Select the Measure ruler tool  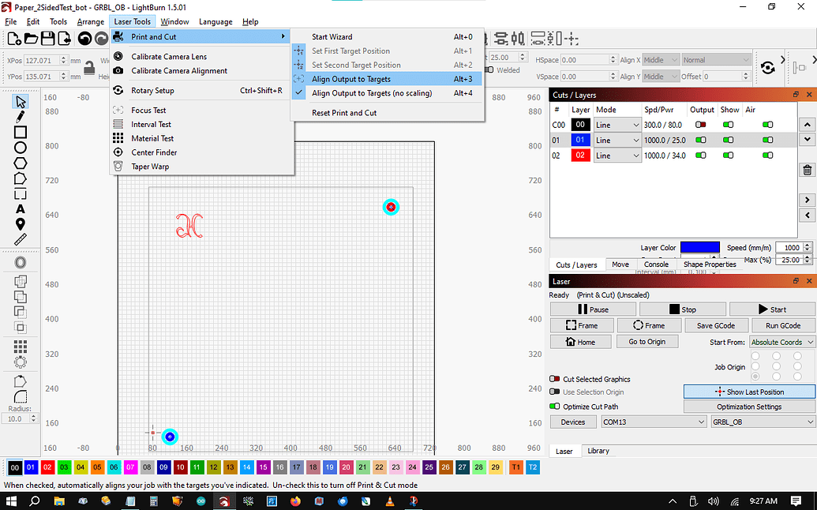click(x=21, y=240)
